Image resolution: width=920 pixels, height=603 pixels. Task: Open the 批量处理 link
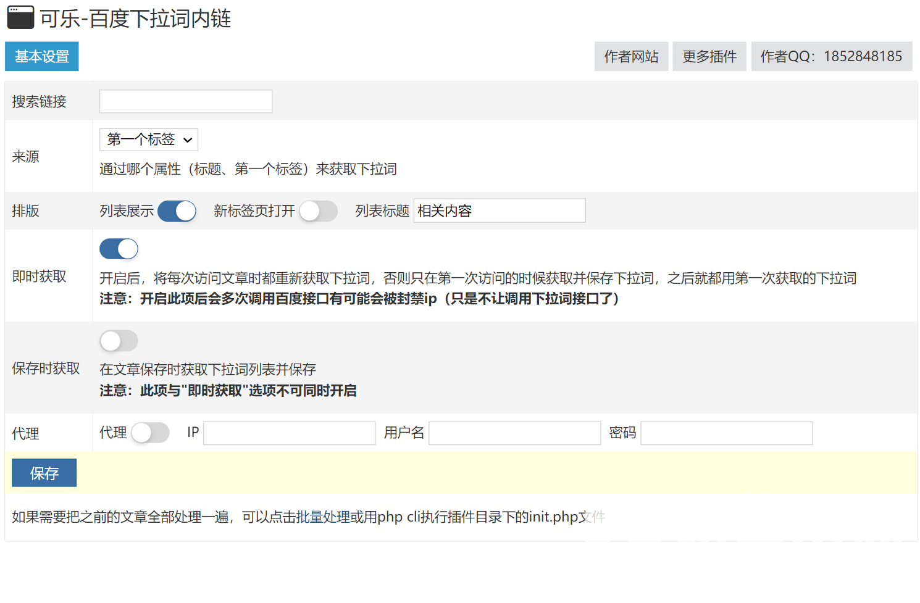323,517
